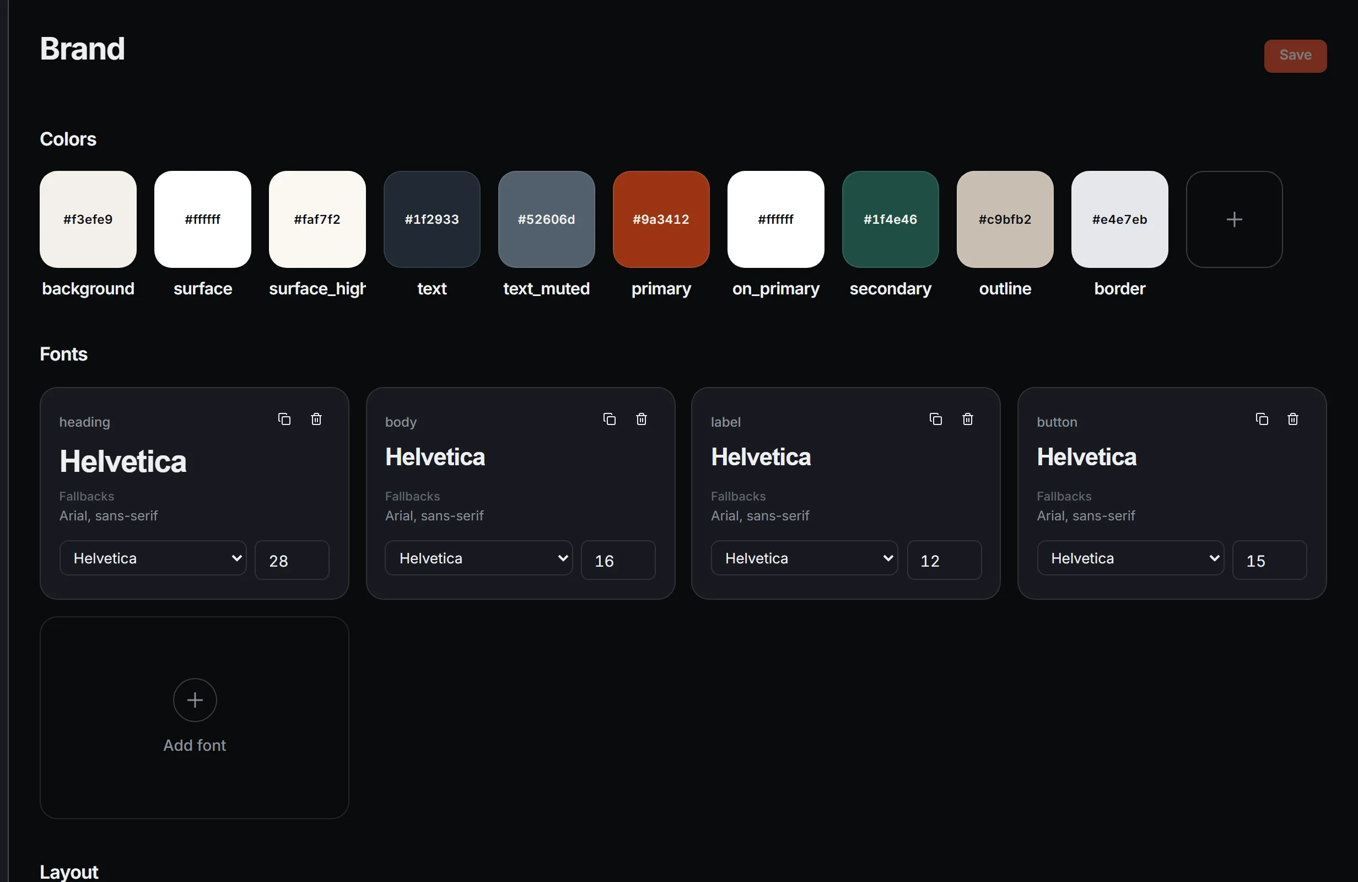Select the border swatch #e4e7eb
This screenshot has height=882, width=1358.
(1120, 219)
